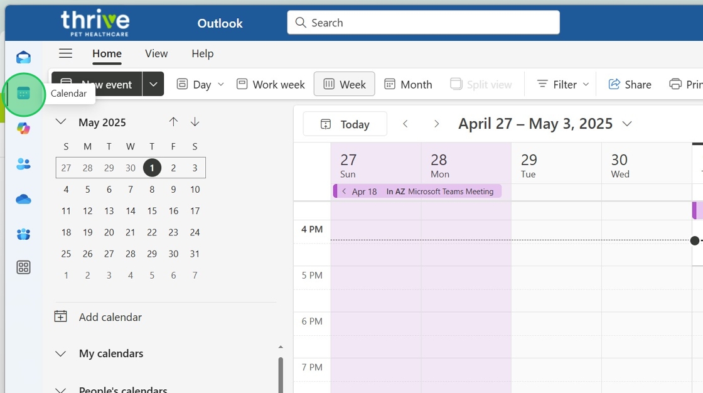This screenshot has height=393, width=703.
Task: Go to next month using down arrow
Action: point(195,122)
